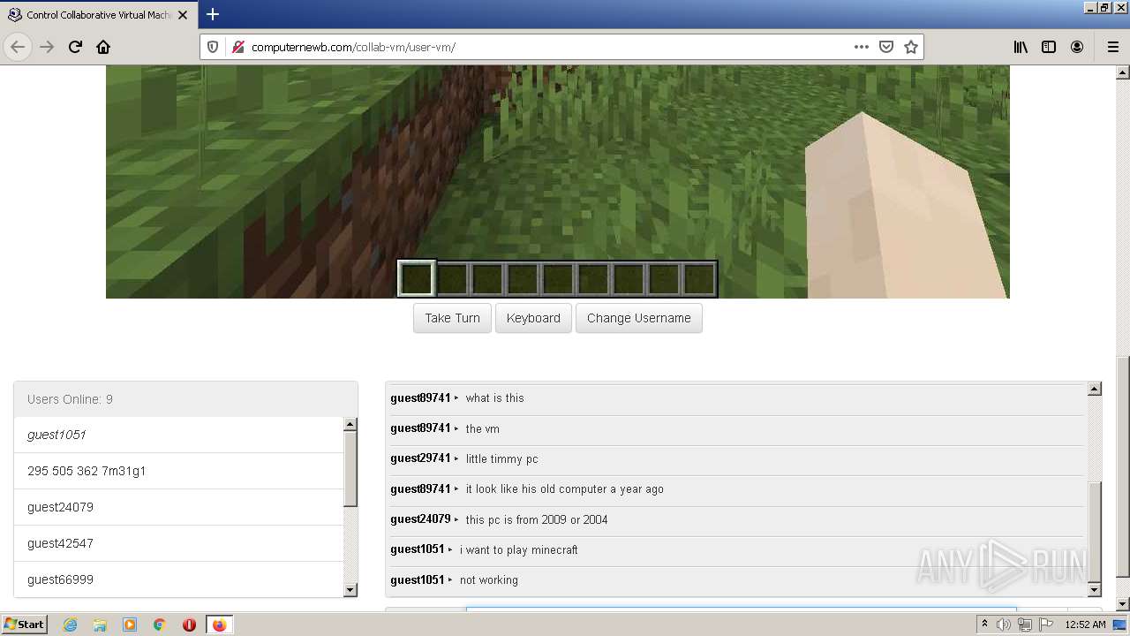Launch Google Chrome from taskbar
The width and height of the screenshot is (1130, 636).
160,625
